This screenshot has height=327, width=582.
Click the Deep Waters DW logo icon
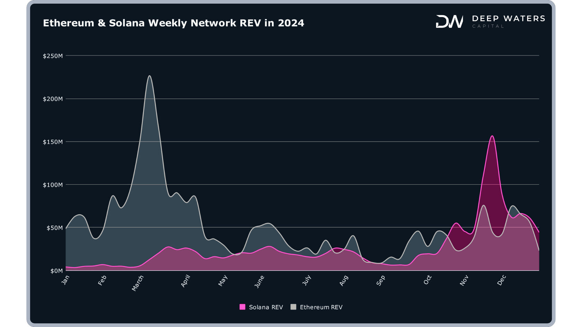[449, 21]
